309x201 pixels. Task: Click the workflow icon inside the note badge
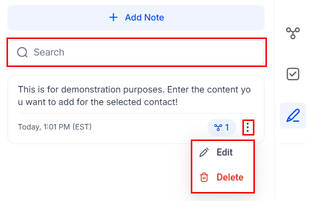pos(218,127)
